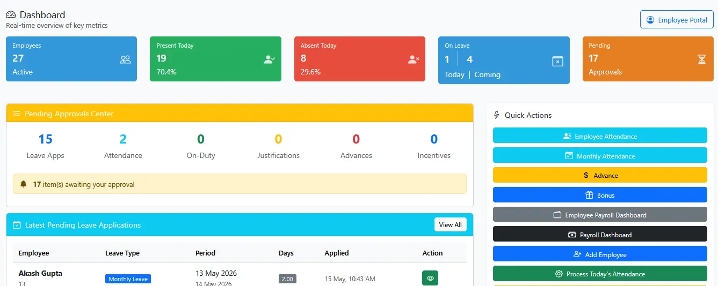Screen dimensions: 718x286
Task: Click the Pending Approvals Center heading
Action: (69, 114)
